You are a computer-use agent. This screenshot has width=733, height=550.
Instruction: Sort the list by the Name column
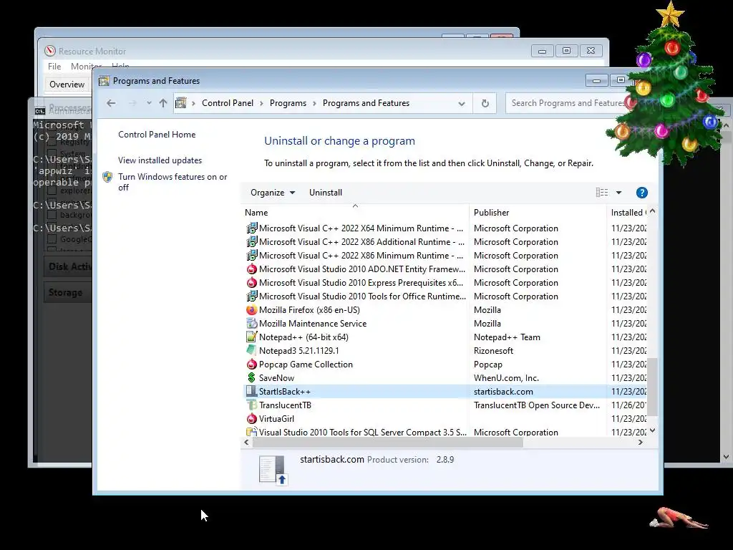coord(354,212)
